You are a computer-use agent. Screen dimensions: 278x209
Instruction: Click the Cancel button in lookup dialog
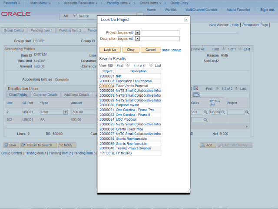pyautogui.click(x=151, y=50)
